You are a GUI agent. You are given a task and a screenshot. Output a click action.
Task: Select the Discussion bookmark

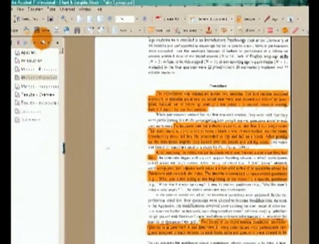[x=31, y=111]
